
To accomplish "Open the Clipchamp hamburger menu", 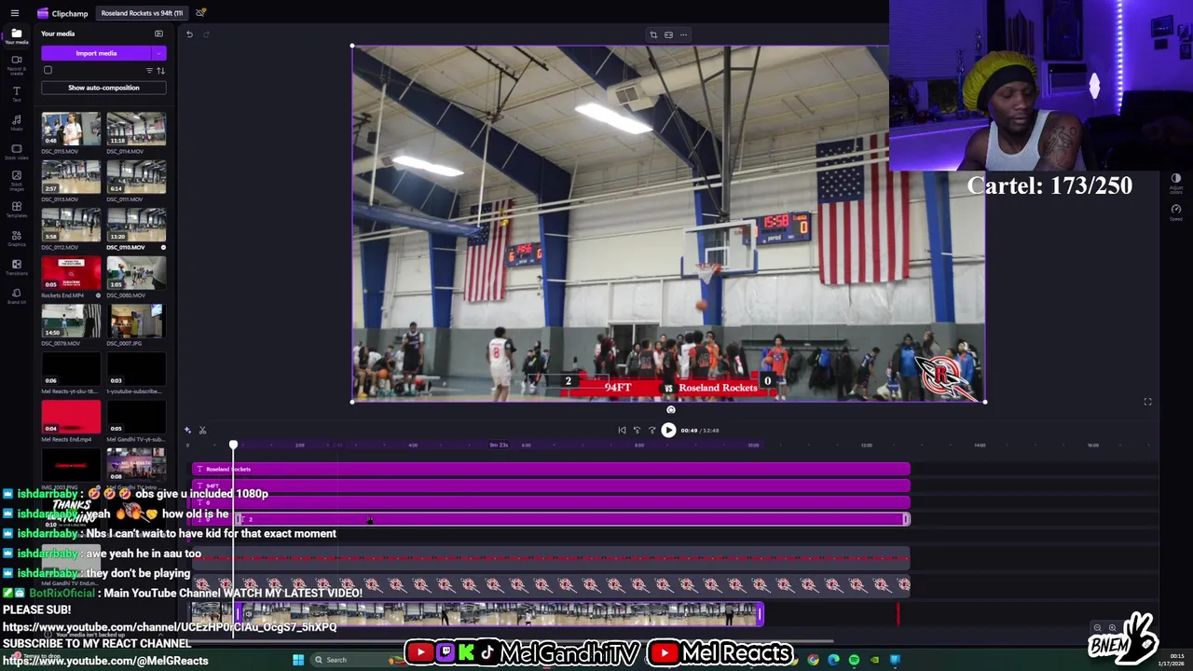I will click(14, 13).
